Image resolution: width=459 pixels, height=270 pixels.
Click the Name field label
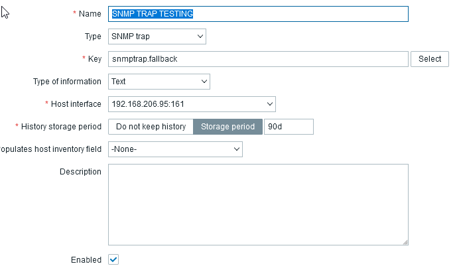tap(90, 14)
